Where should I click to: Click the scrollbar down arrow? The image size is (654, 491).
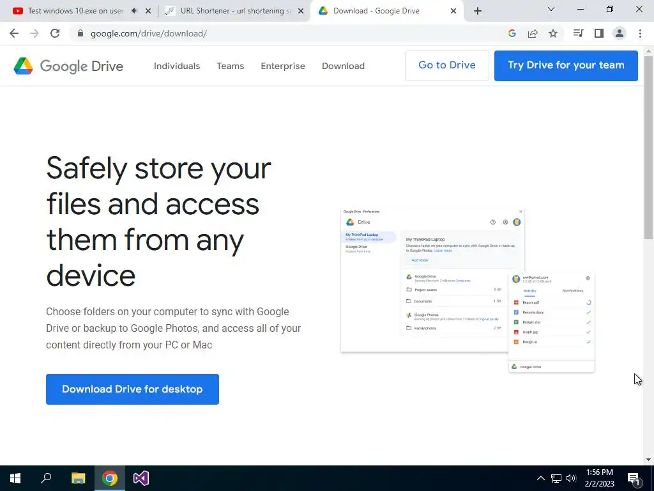click(x=648, y=460)
